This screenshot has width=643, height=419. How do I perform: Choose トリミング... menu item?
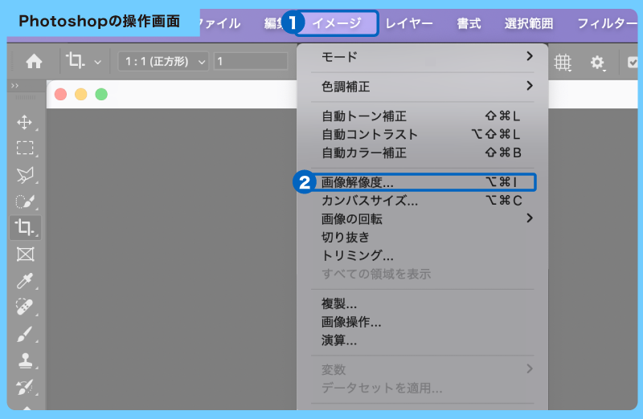pos(423,255)
